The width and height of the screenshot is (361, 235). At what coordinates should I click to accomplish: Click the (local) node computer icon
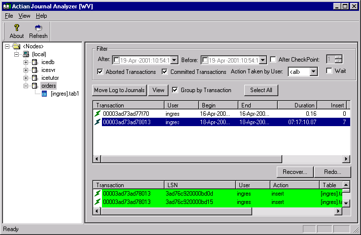click(x=26, y=54)
